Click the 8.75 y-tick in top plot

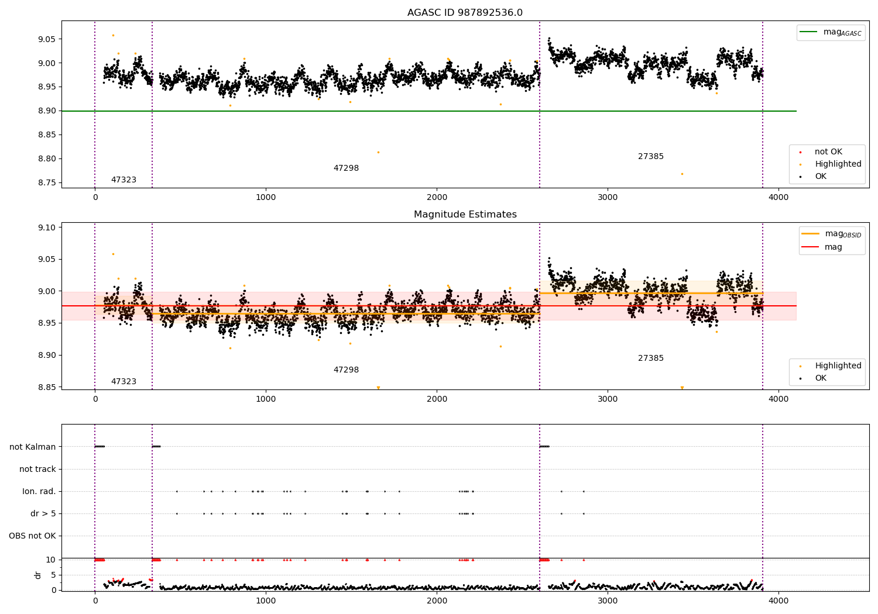46,182
